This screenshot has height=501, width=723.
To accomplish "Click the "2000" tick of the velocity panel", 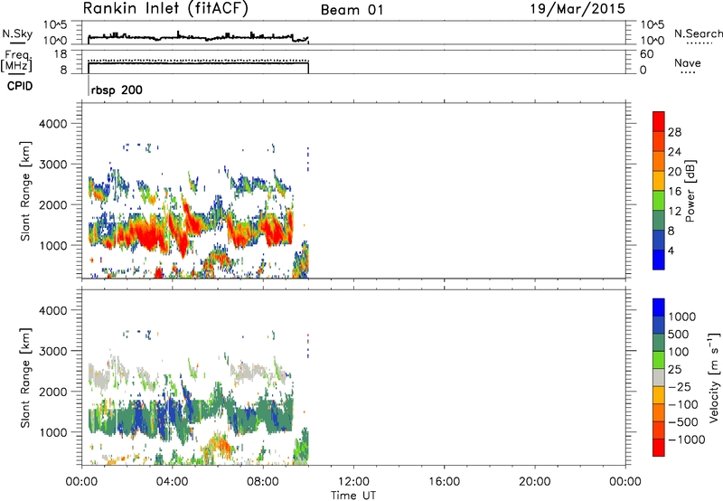I will pyautogui.click(x=53, y=392).
